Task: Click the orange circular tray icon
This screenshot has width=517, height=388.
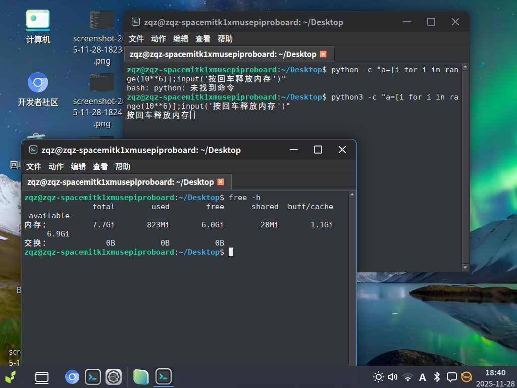Action: pos(466,377)
